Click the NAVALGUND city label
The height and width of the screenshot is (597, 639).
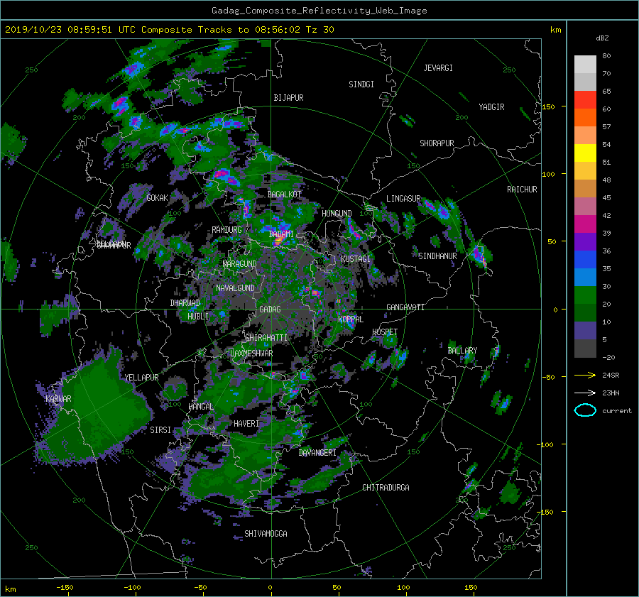point(235,288)
